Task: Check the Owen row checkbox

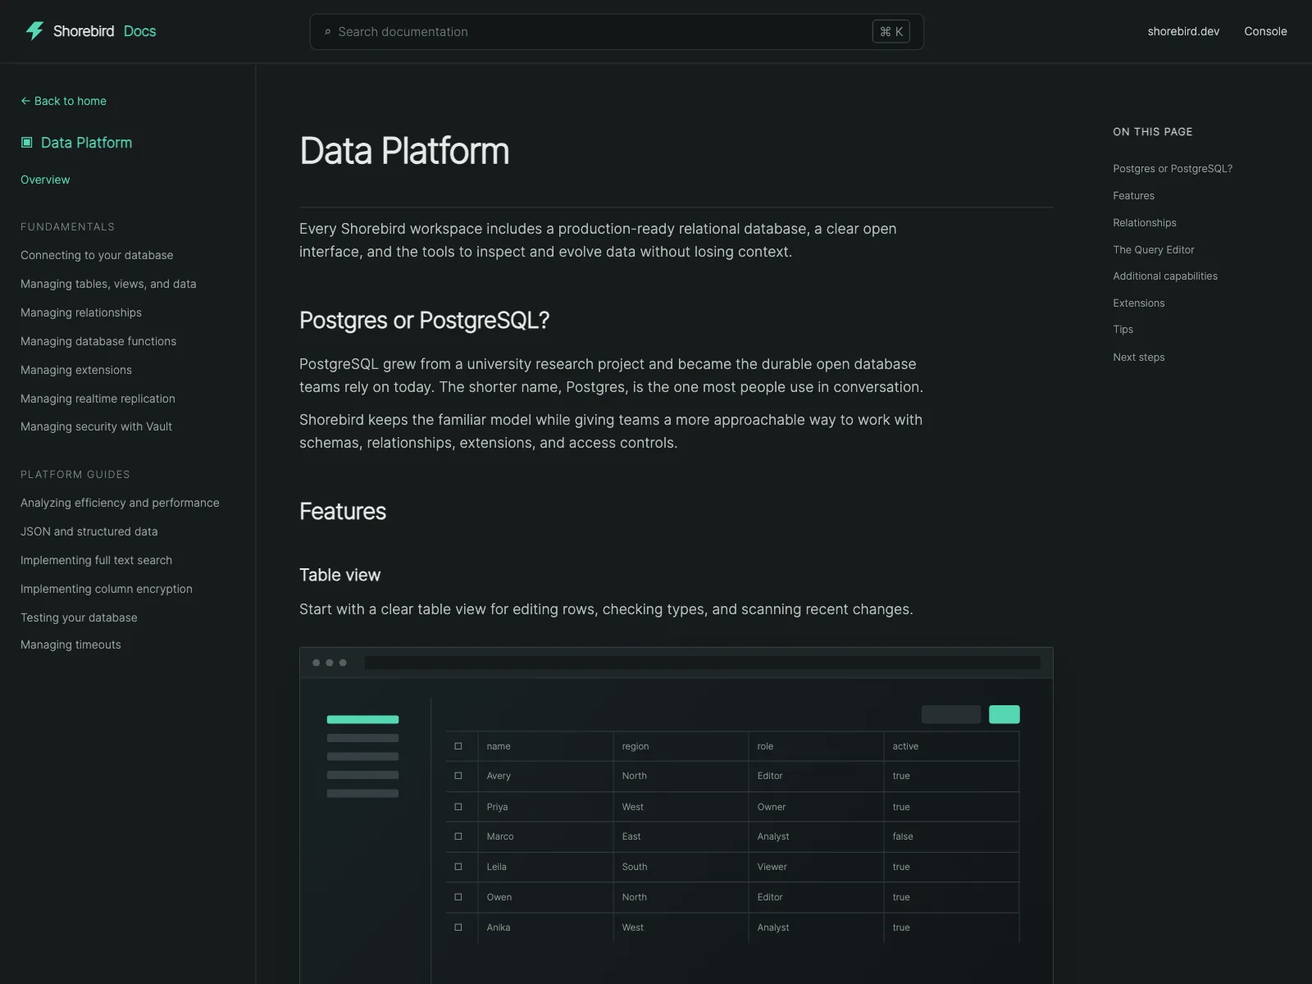Action: [458, 897]
